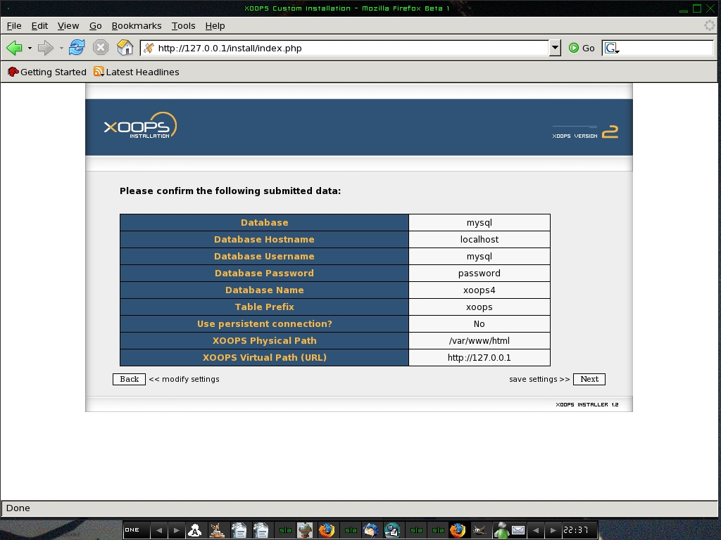
Task: Open the URL history dropdown arrow
Action: click(555, 48)
